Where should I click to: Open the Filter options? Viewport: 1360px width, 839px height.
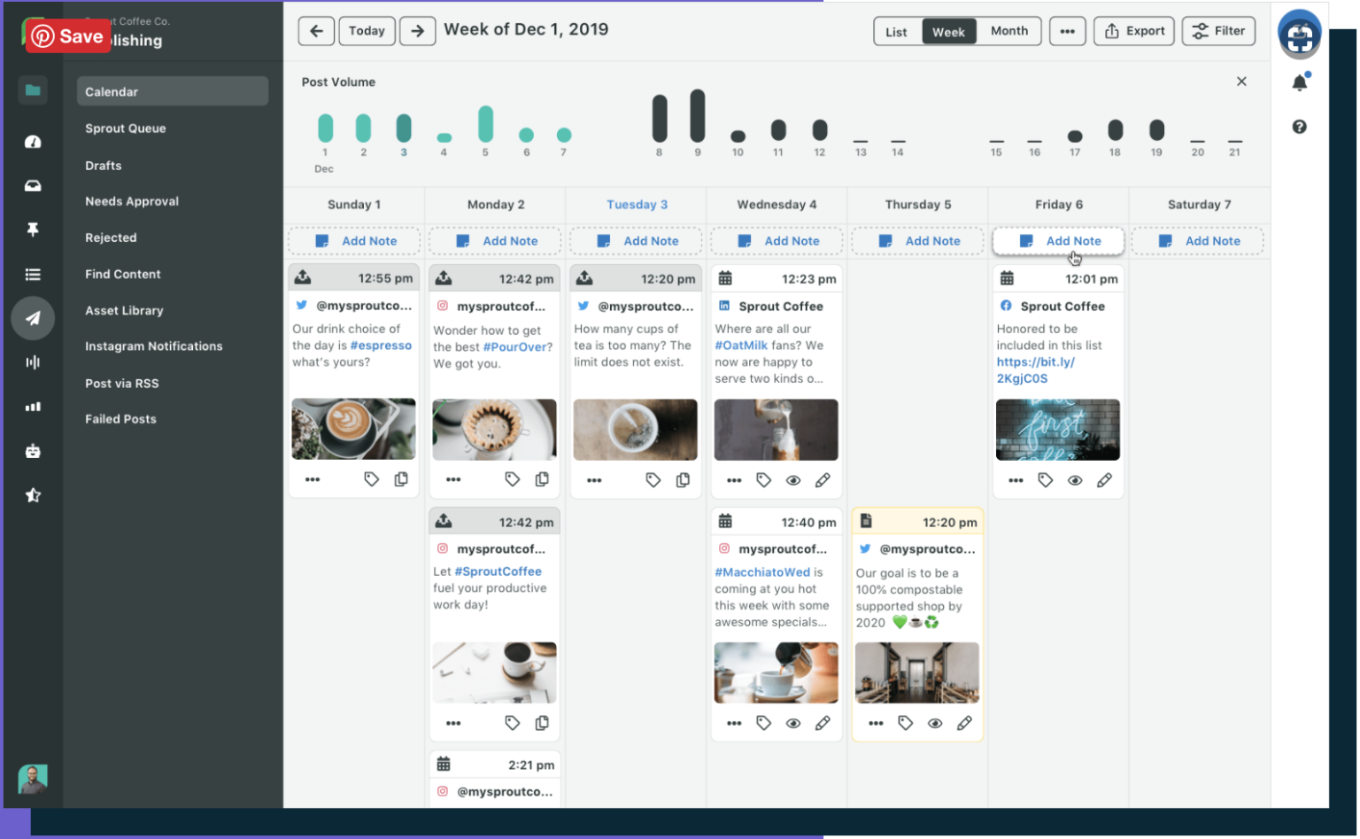(1218, 31)
